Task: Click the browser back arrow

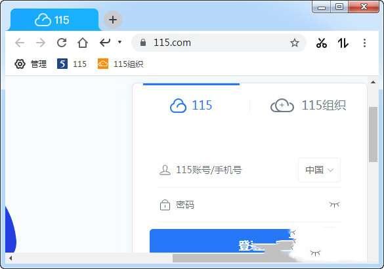Action: pyautogui.click(x=20, y=43)
